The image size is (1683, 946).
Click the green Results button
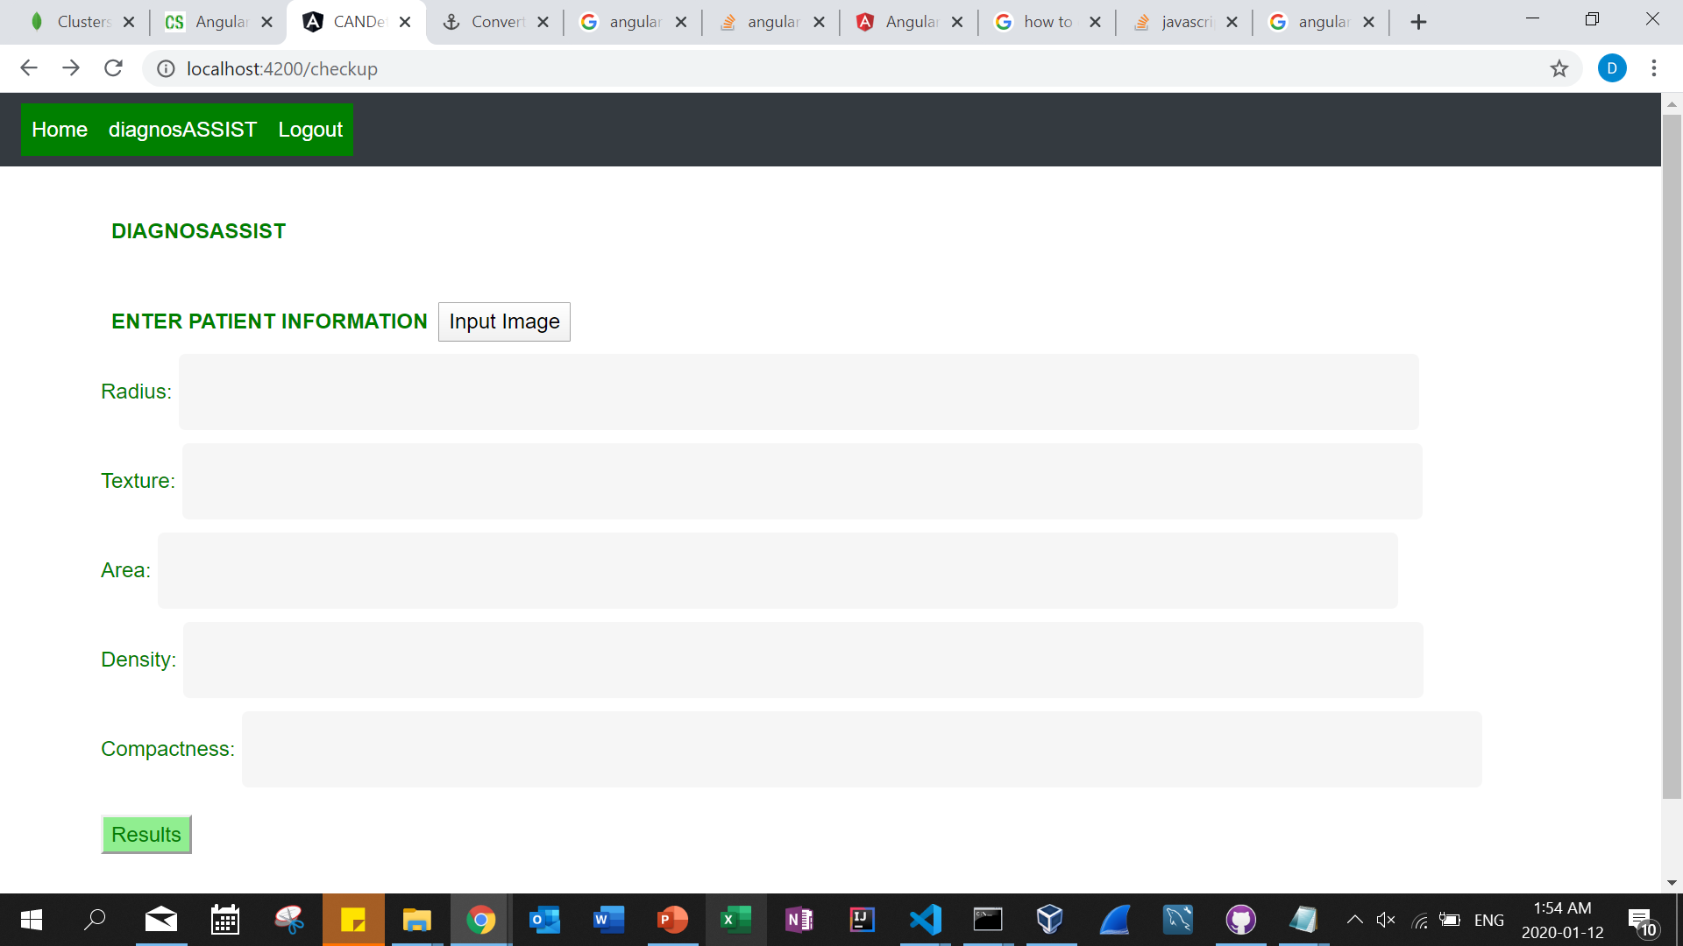coord(146,835)
